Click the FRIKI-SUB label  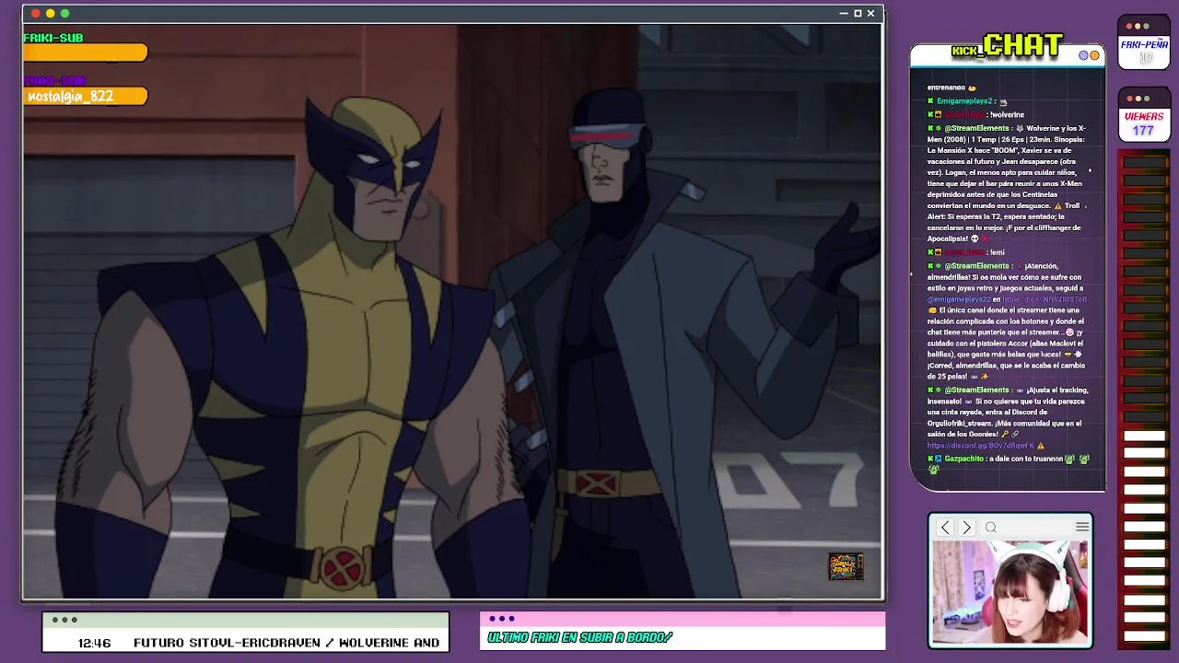pos(53,38)
